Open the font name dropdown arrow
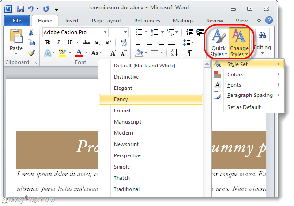The image size is (294, 206). pos(105,32)
